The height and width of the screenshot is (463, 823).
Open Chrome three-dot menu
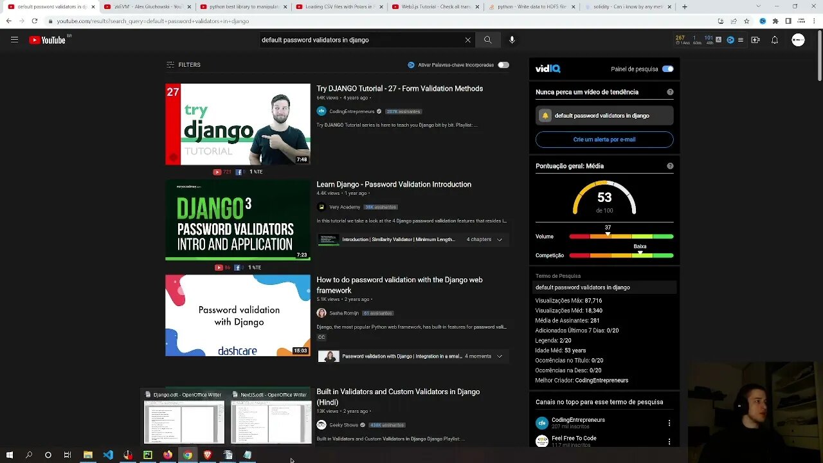point(814,21)
